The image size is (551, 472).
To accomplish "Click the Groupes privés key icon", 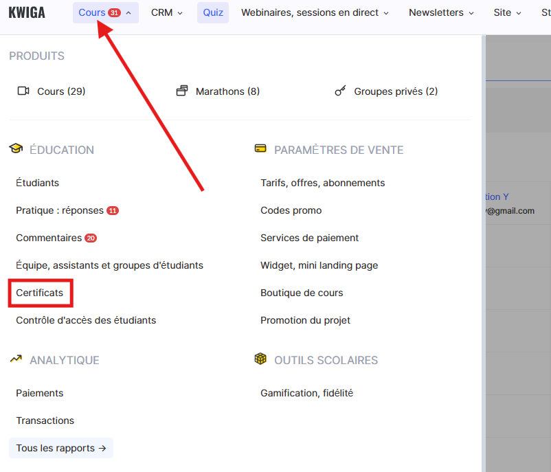I will coord(340,91).
